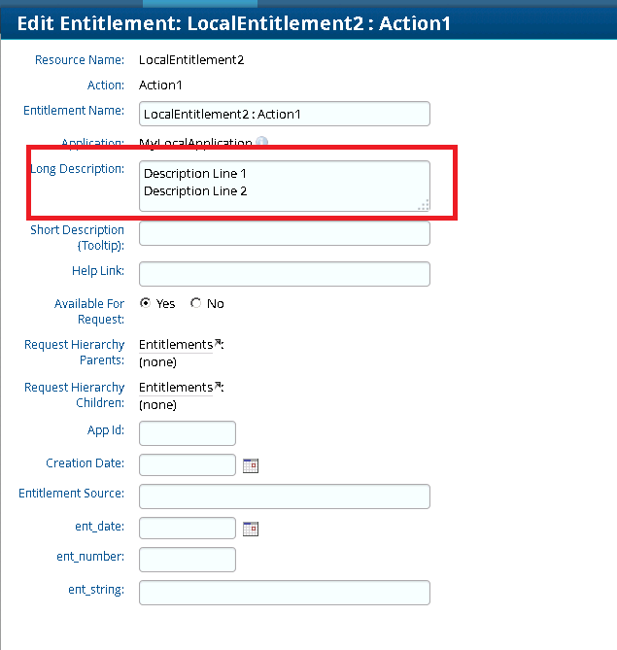
Task: Focus the Long Description text area
Action: [x=284, y=186]
